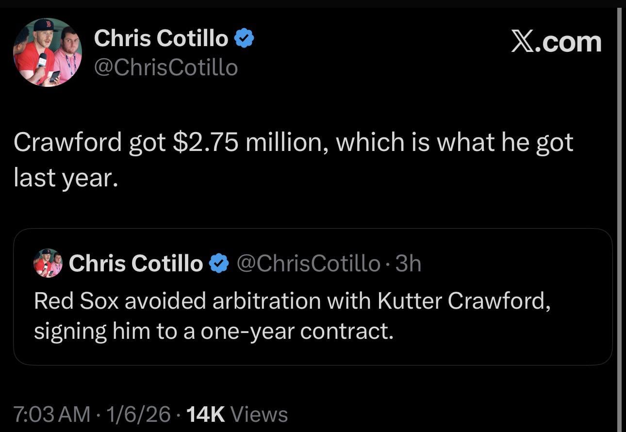Click the verified checkmark in the quoted tweet
The width and height of the screenshot is (626, 432).
[219, 264]
